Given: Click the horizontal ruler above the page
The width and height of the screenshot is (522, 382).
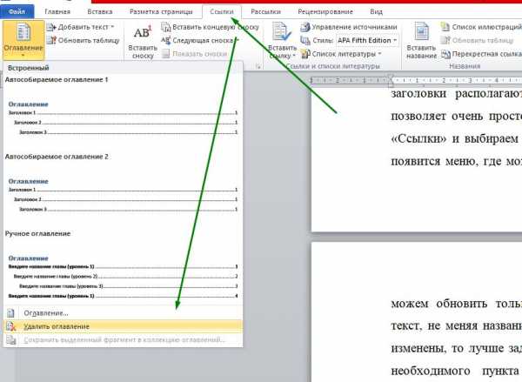Looking at the screenshot, I should 416,80.
